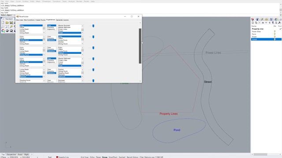Screen dimensions: 282x158
Task: Click the hammer Tools icon in Layers panel
Action: pyautogui.click(x=279, y=23)
